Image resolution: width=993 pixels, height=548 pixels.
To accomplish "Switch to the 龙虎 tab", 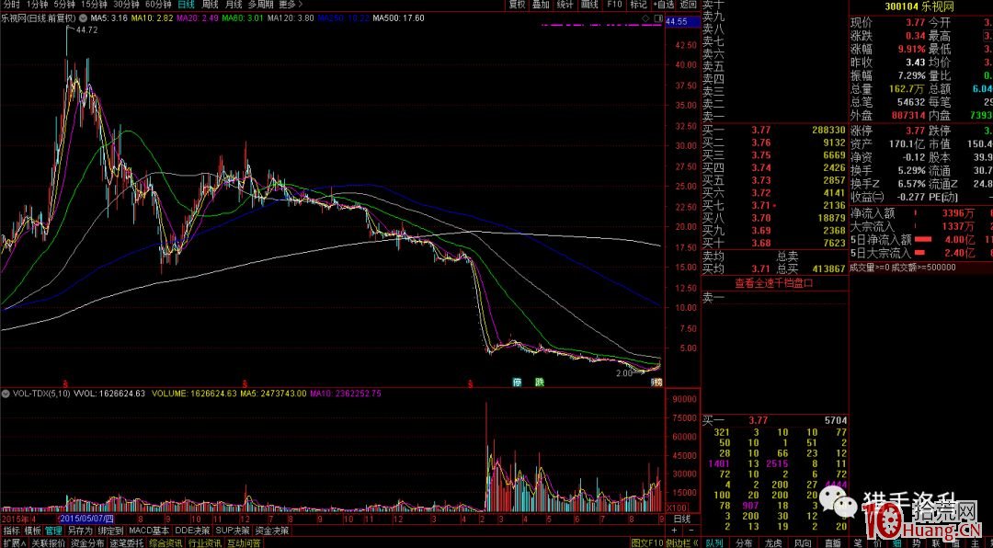I will click(773, 542).
